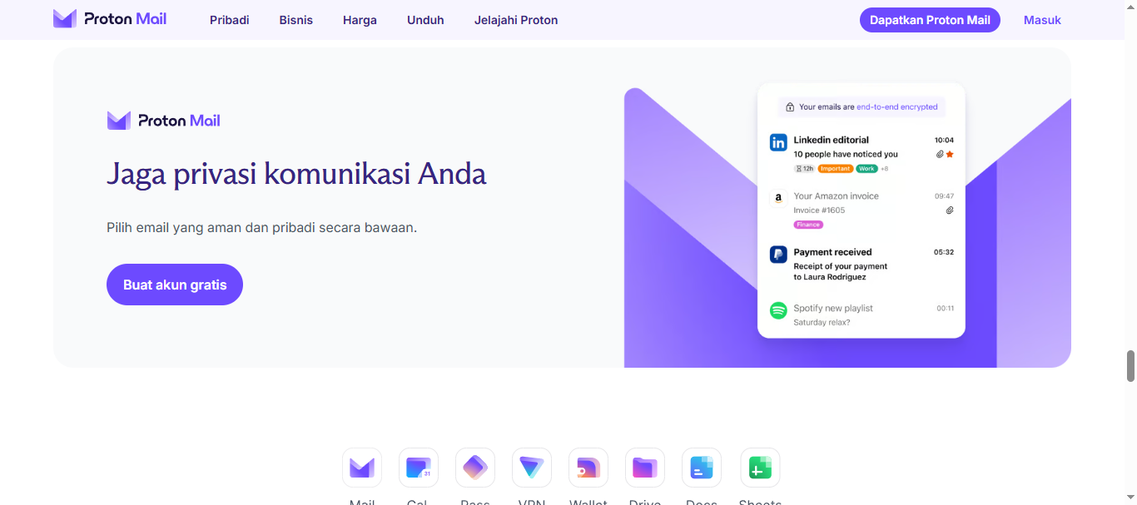Image resolution: width=1137 pixels, height=505 pixels.
Task: Click 'Linkedin editorial' email subject
Action: click(x=831, y=140)
